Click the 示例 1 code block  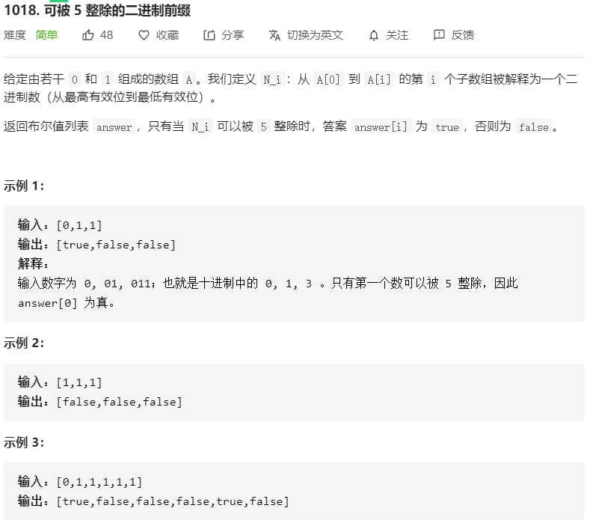(293, 263)
